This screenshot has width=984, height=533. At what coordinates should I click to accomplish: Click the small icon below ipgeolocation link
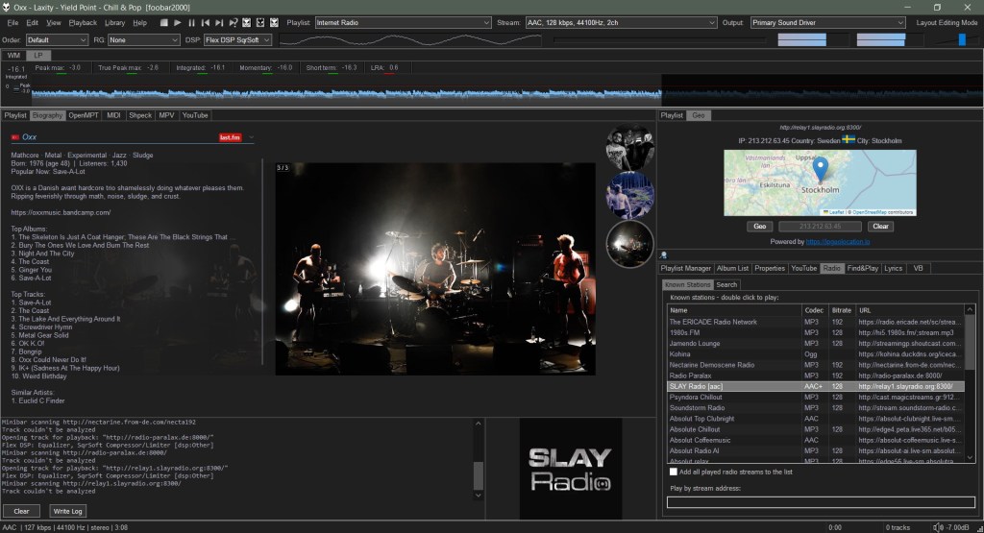click(x=664, y=254)
